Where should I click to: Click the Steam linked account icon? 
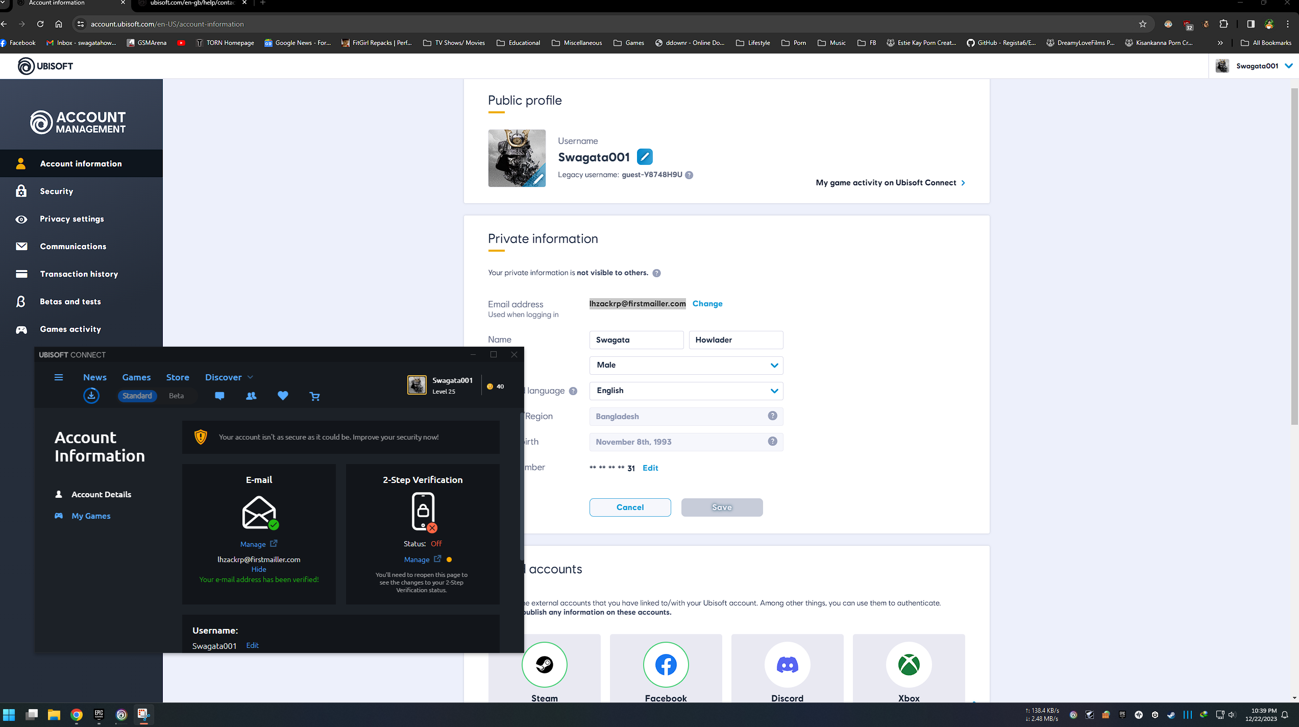tap(544, 664)
